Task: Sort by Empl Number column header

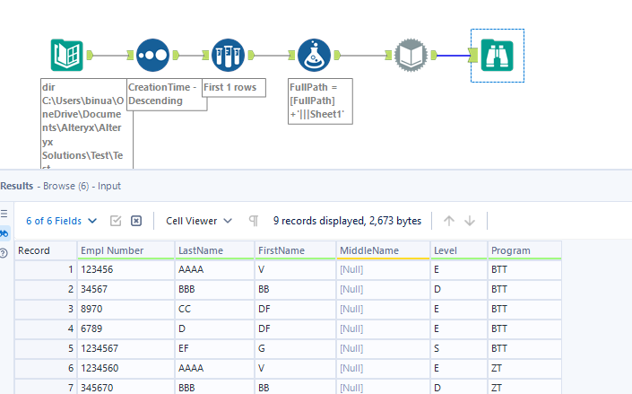Action: pos(126,250)
